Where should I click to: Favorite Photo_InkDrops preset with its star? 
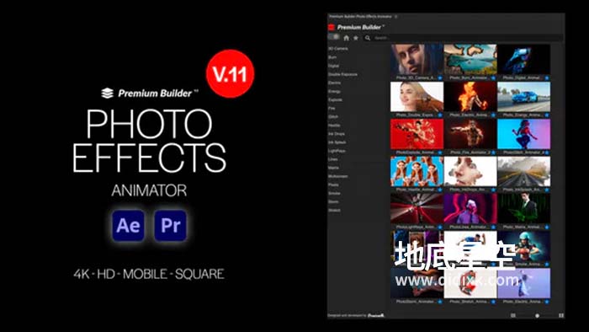pos(493,190)
